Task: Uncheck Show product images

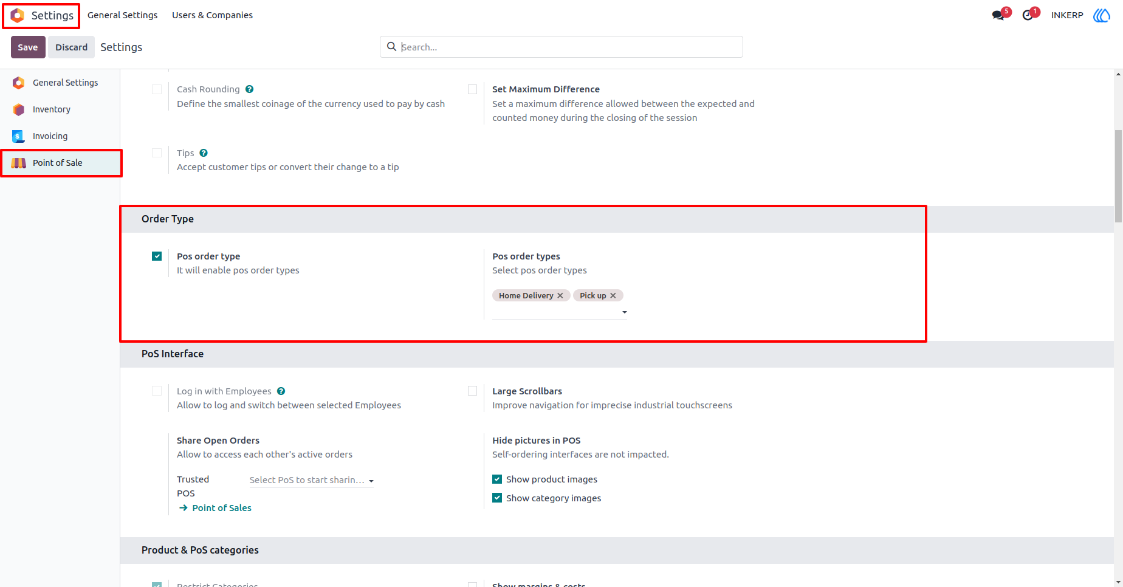Action: [x=497, y=479]
